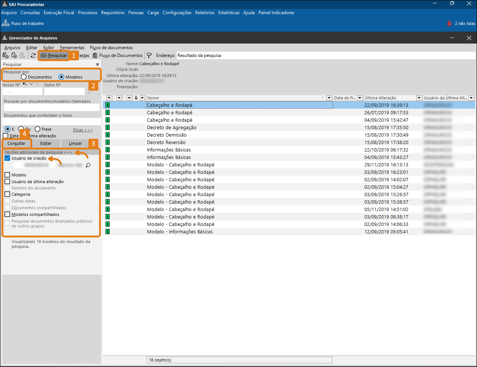Open the red notification bell
Viewport: 477px width, 367px height.
click(449, 23)
